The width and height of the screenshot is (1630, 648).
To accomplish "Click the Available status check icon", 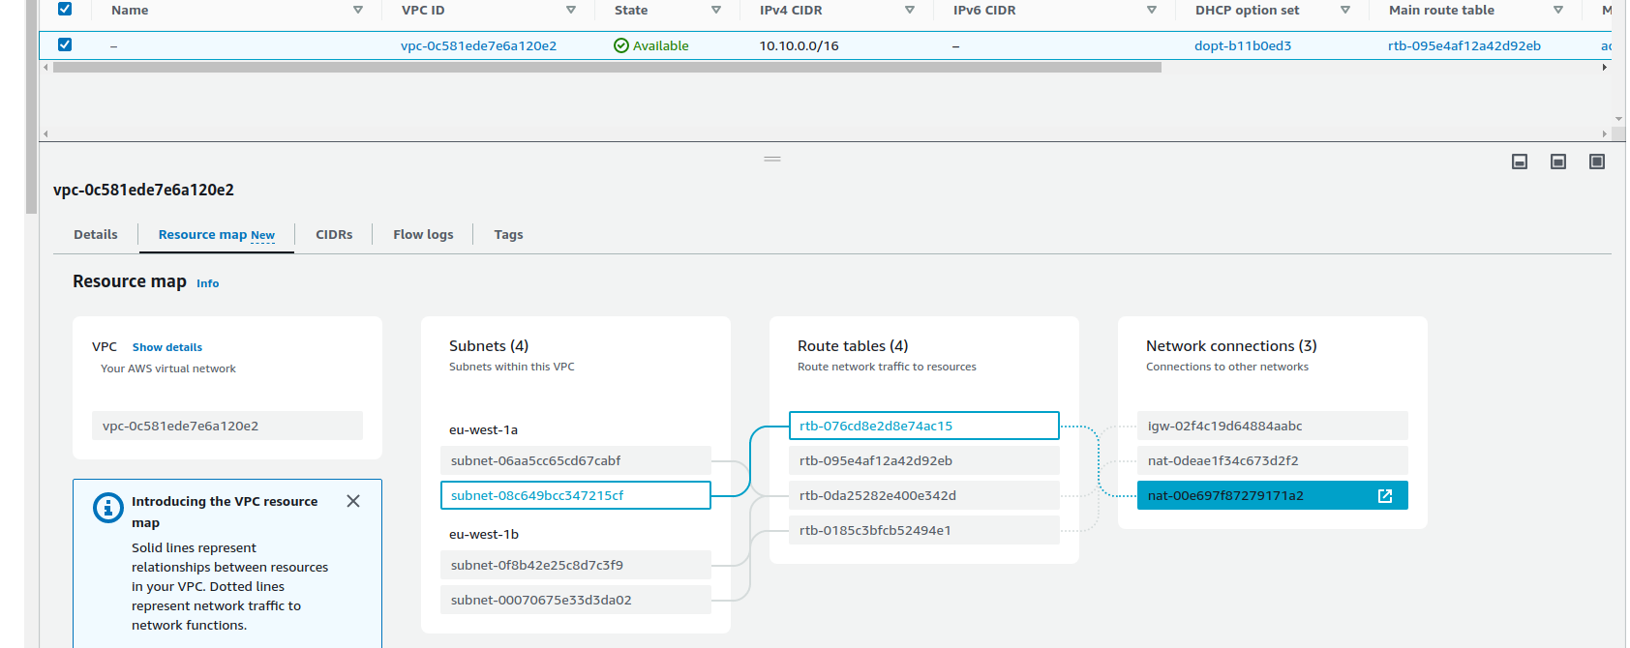I will (621, 45).
